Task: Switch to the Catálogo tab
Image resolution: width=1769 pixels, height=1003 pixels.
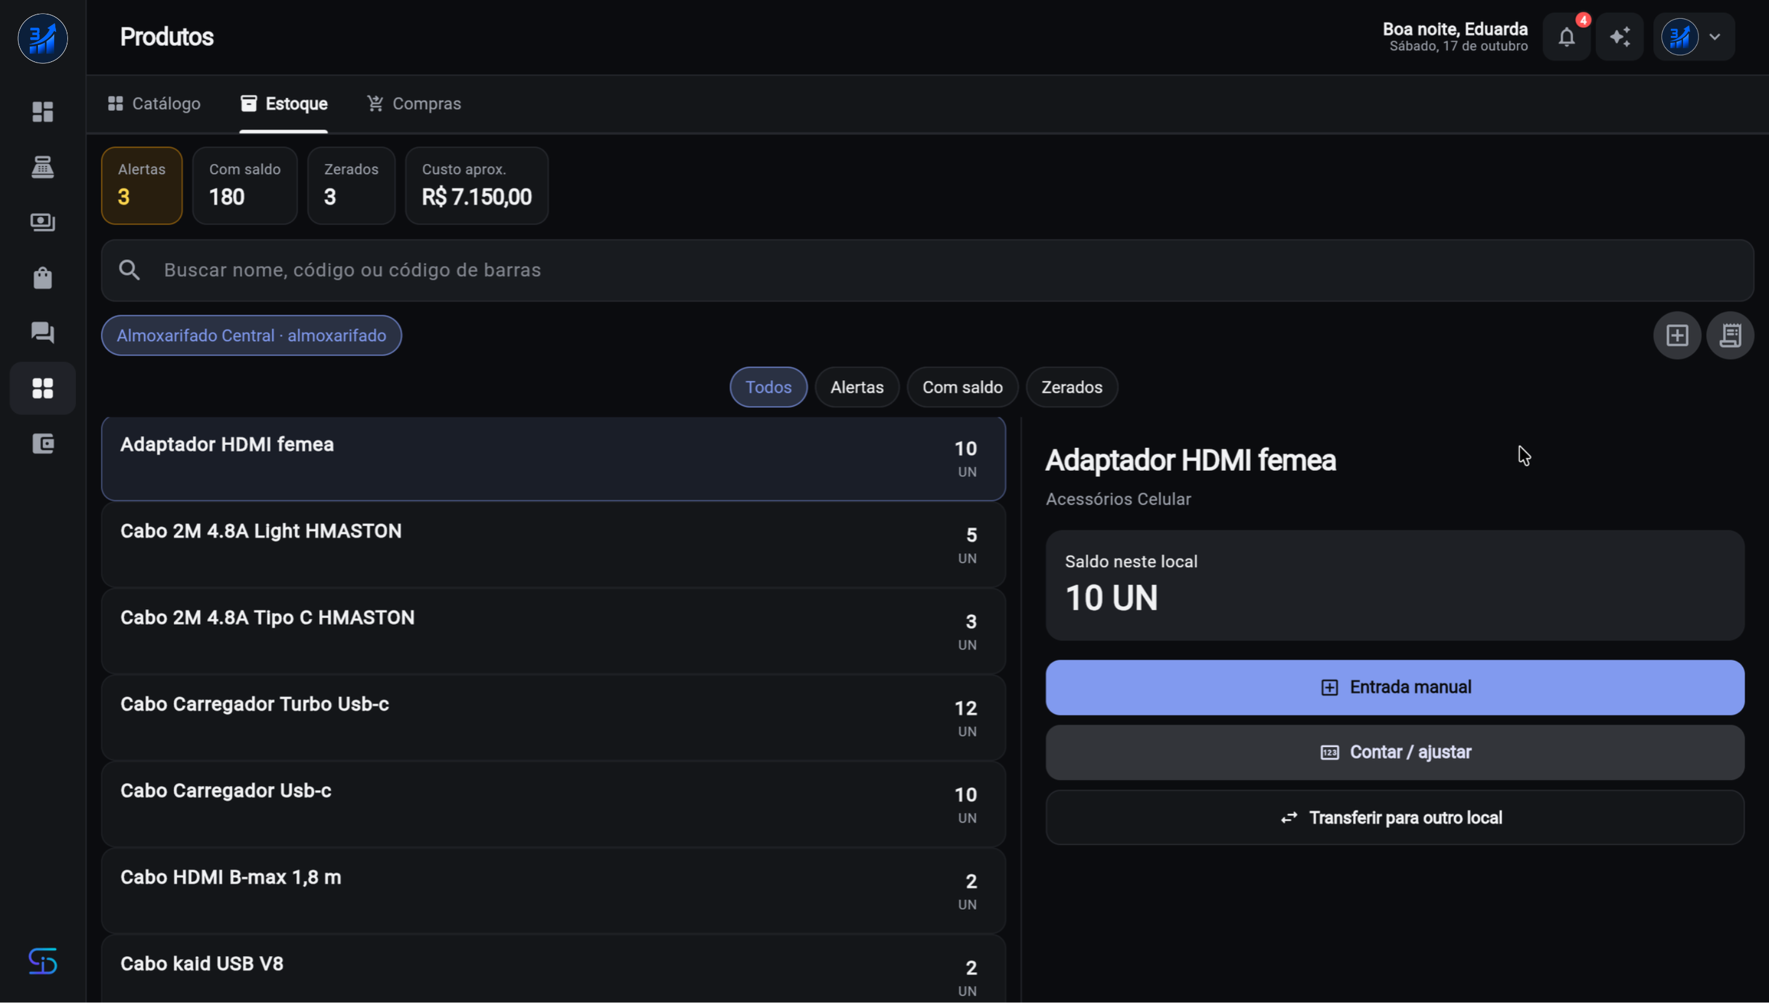Action: pos(155,103)
